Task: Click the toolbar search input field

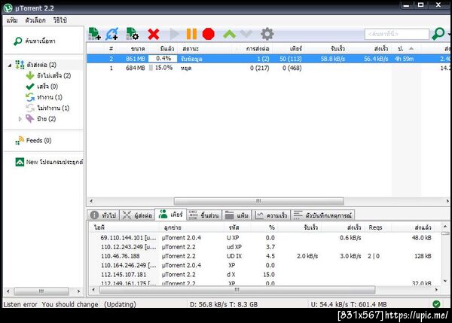Action: point(397,34)
